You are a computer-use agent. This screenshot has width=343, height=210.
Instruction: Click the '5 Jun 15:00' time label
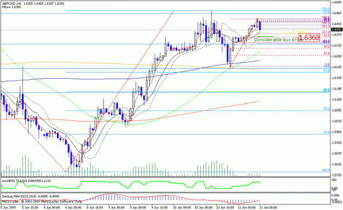coord(30,207)
